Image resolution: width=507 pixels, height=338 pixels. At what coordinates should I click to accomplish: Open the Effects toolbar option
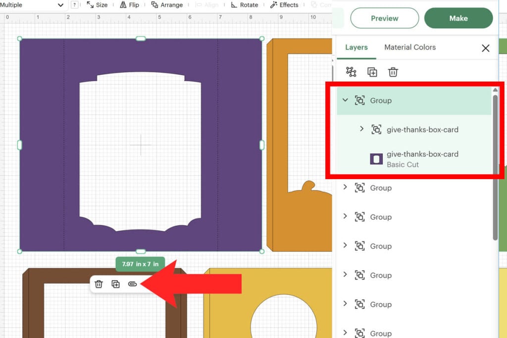[284, 5]
